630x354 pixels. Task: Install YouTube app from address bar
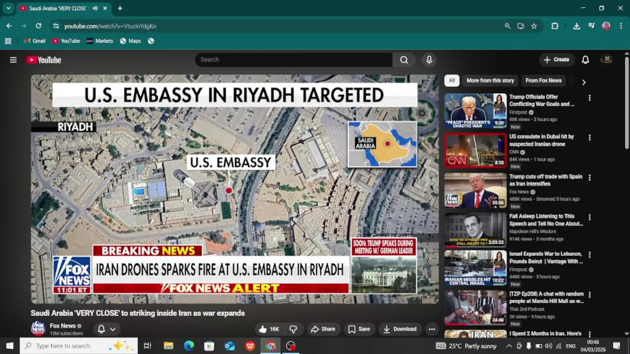(521, 26)
